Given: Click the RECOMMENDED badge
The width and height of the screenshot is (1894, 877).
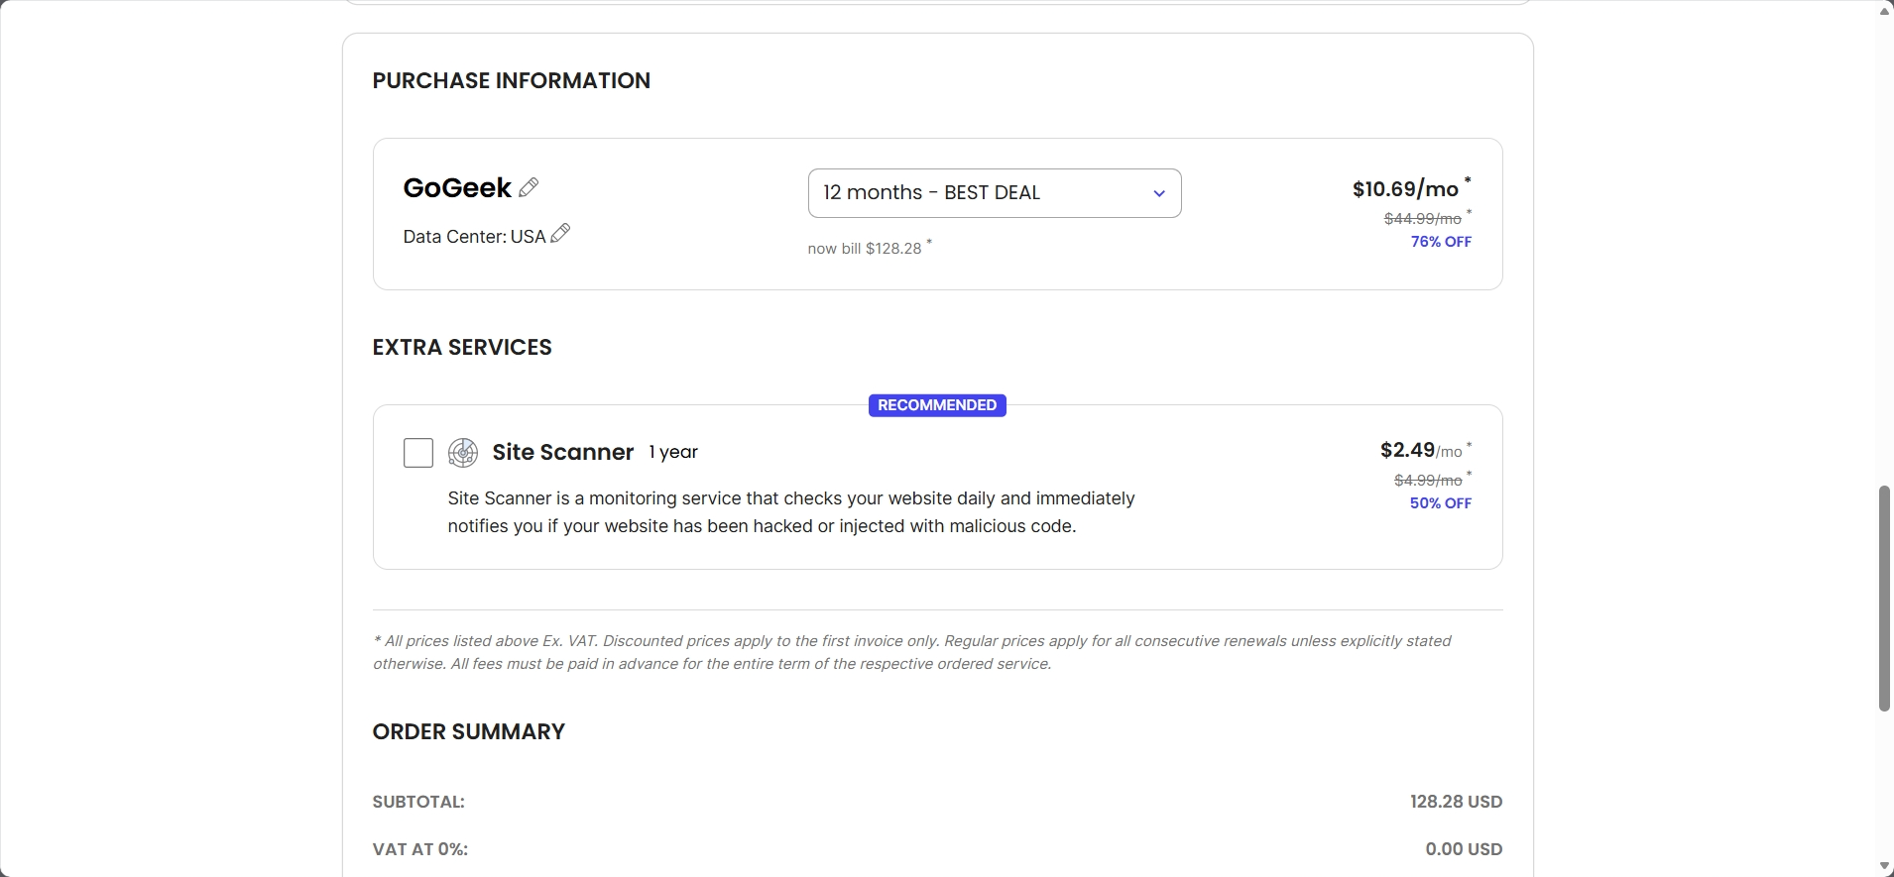Looking at the screenshot, I should (x=937, y=405).
